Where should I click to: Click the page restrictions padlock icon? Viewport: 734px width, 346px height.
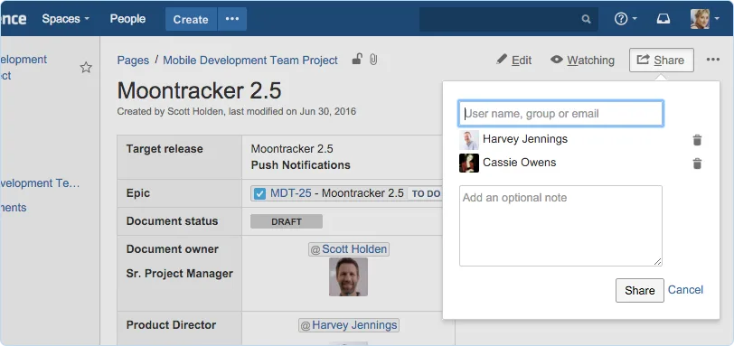[357, 60]
